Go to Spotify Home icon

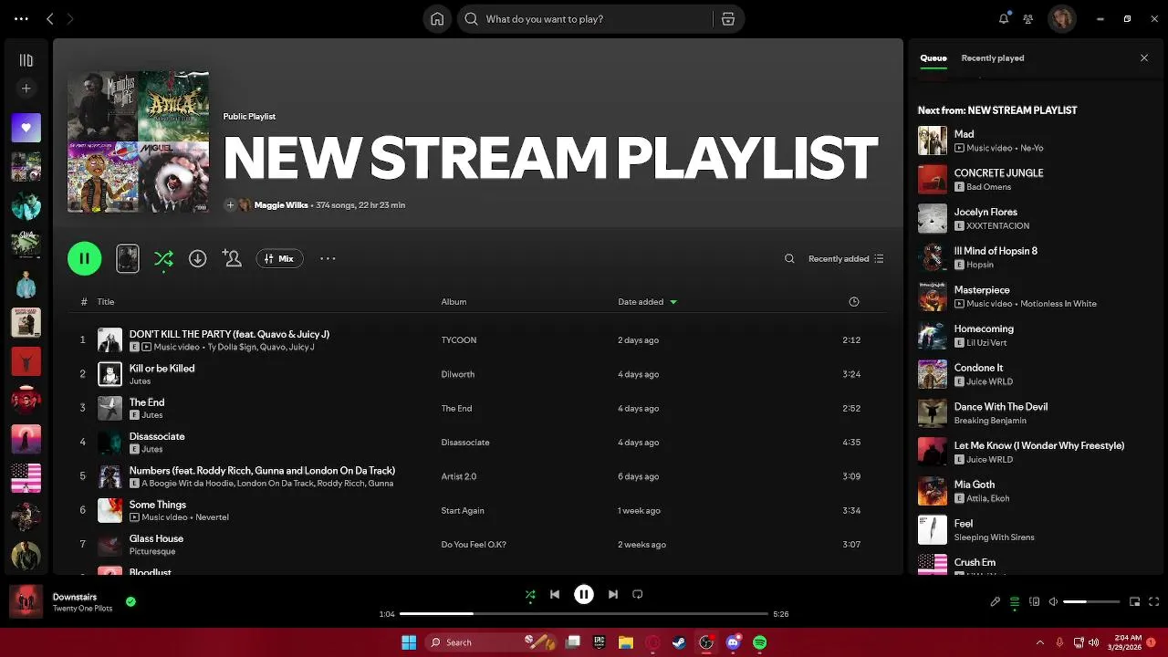tap(437, 19)
